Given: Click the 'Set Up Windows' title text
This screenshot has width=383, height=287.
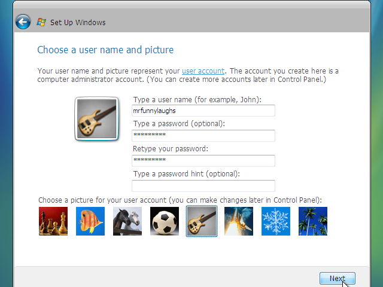Looking at the screenshot, I should [78, 23].
